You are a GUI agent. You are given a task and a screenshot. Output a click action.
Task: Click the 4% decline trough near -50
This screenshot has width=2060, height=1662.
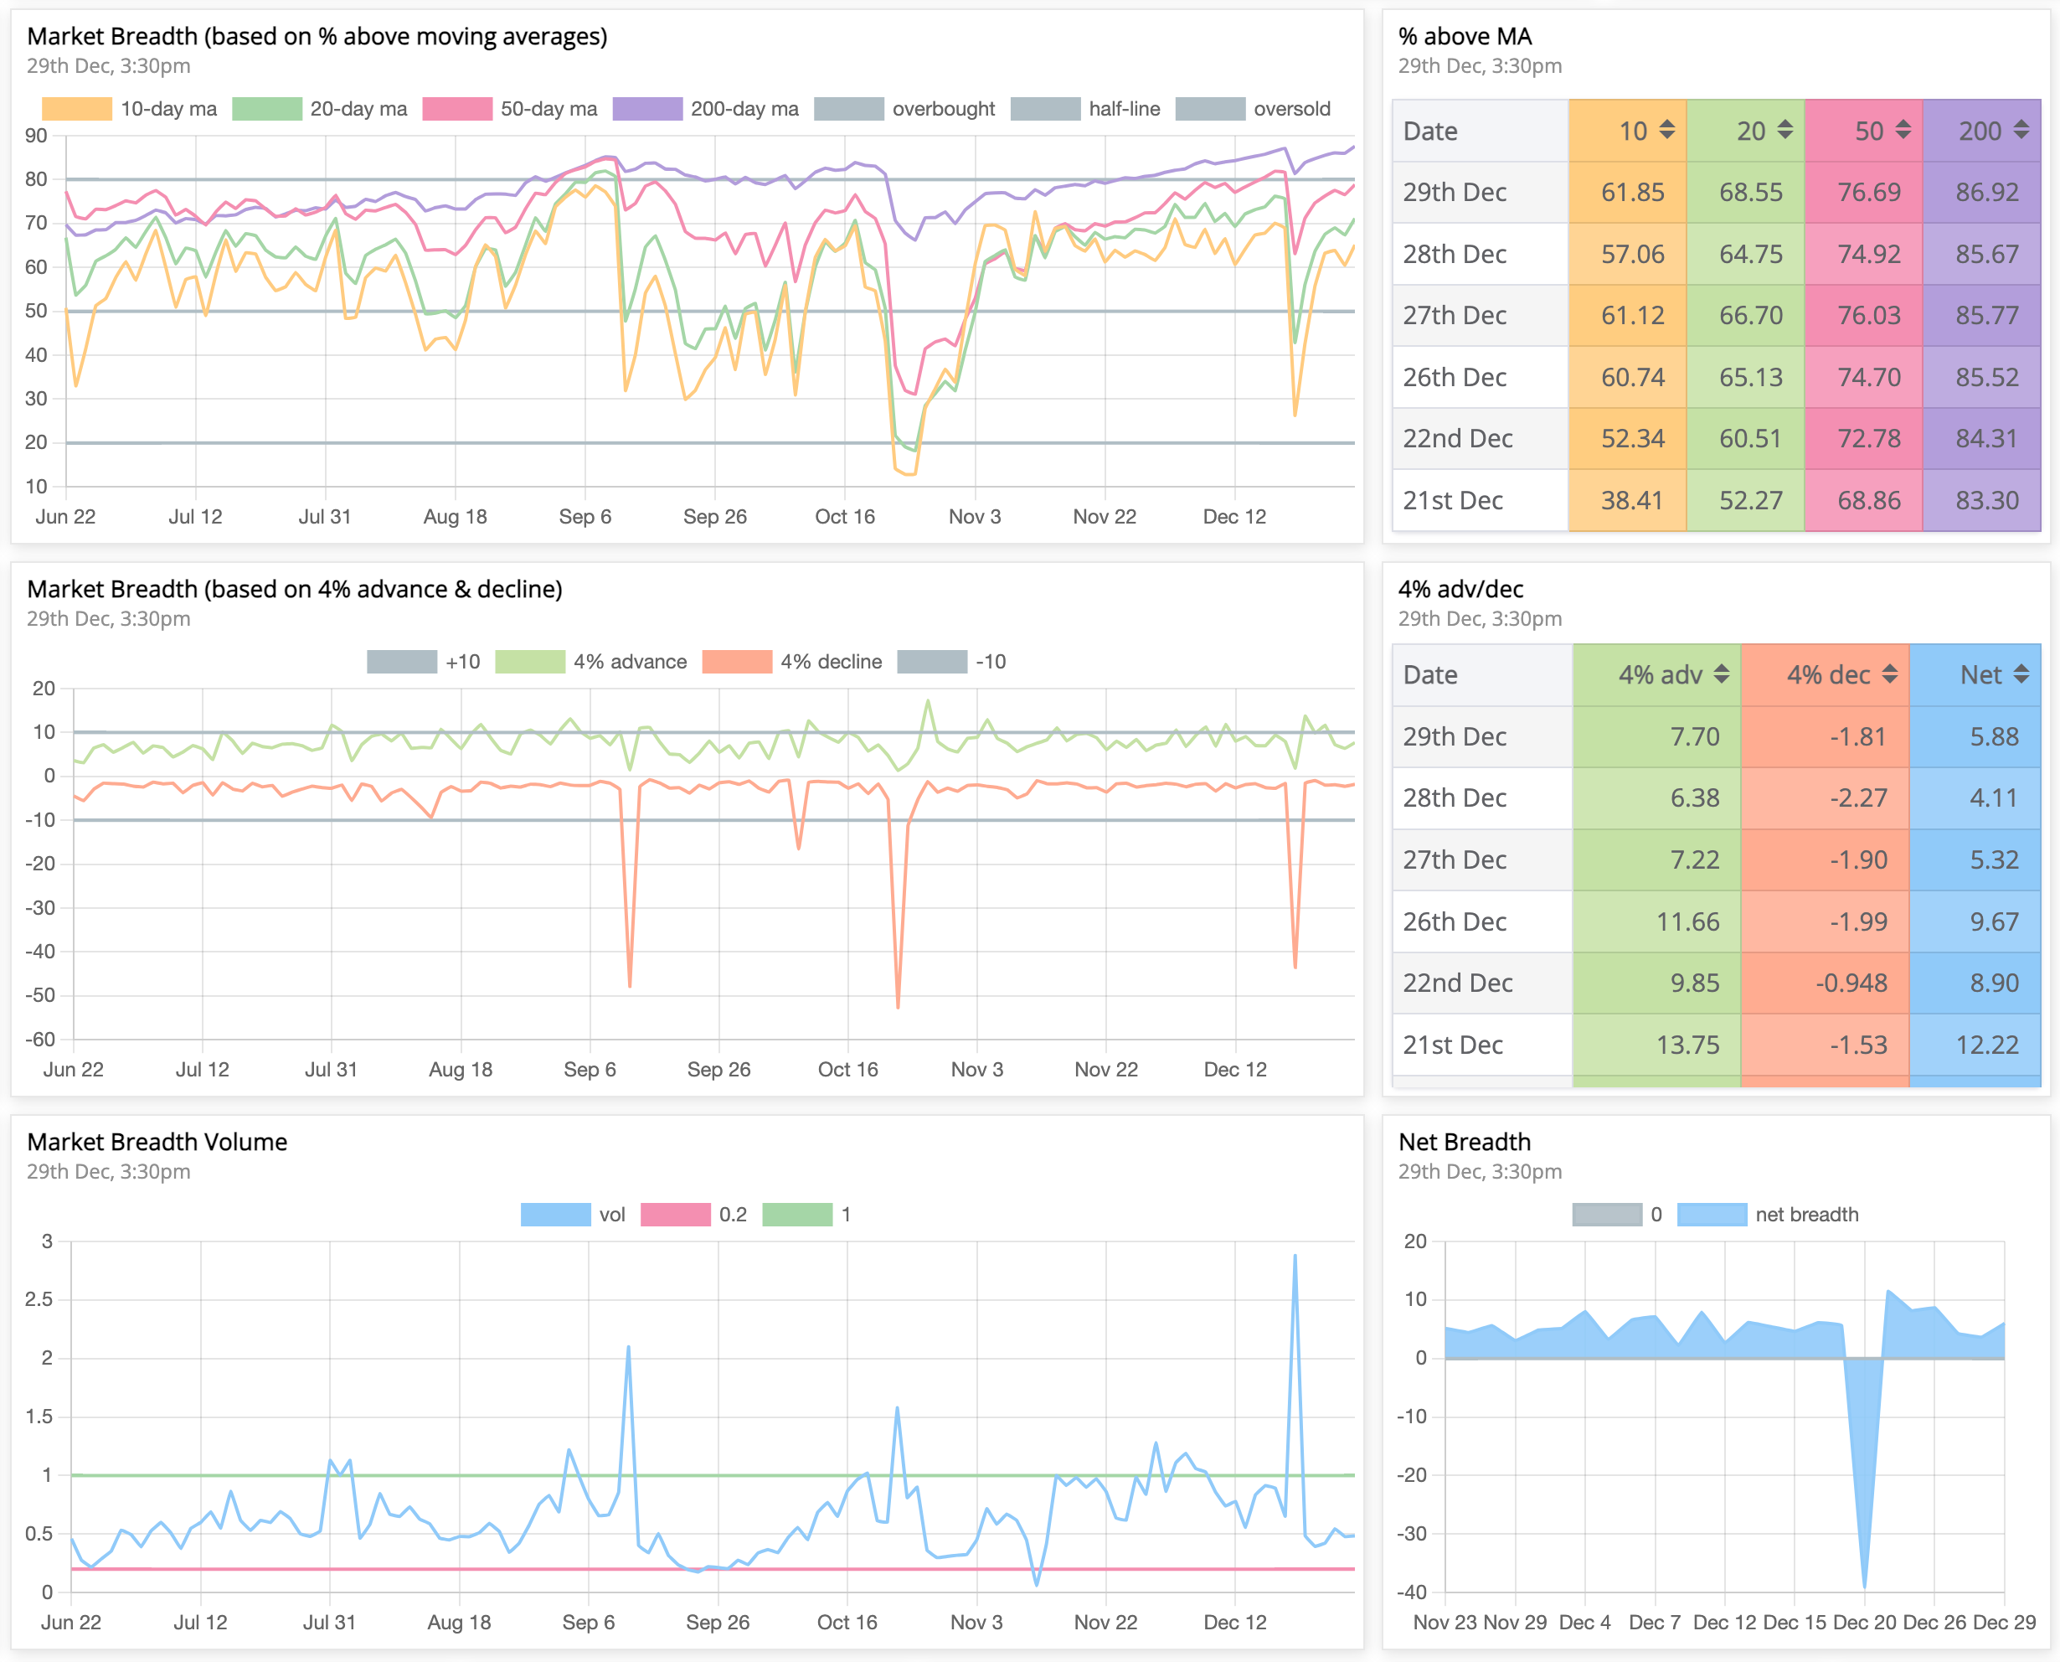tap(898, 1007)
